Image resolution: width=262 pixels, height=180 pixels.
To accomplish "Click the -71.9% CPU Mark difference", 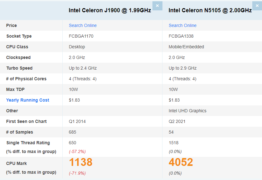I will point(77,173).
